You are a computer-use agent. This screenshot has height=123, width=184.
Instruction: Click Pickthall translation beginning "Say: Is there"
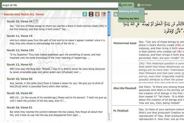click(161, 114)
